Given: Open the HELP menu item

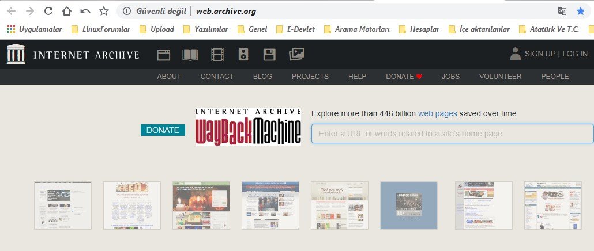Looking at the screenshot, I should [x=357, y=77].
